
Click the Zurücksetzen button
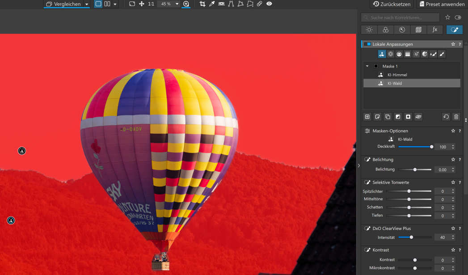(x=392, y=4)
